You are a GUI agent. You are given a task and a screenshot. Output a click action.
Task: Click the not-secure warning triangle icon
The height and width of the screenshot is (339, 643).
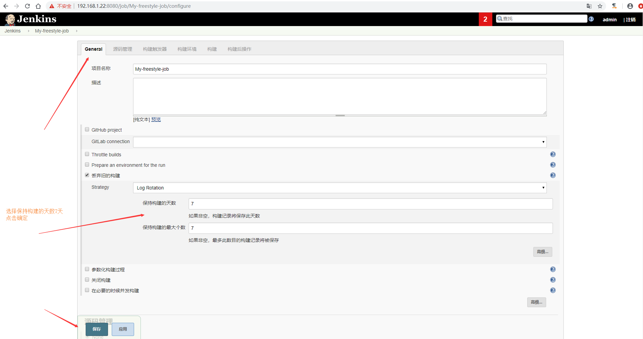click(52, 6)
